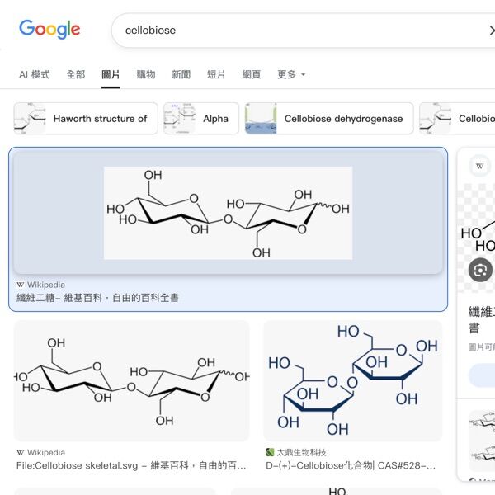Image resolution: width=495 pixels, height=495 pixels.
Task: Click into the cellobiose search field
Action: [289, 31]
